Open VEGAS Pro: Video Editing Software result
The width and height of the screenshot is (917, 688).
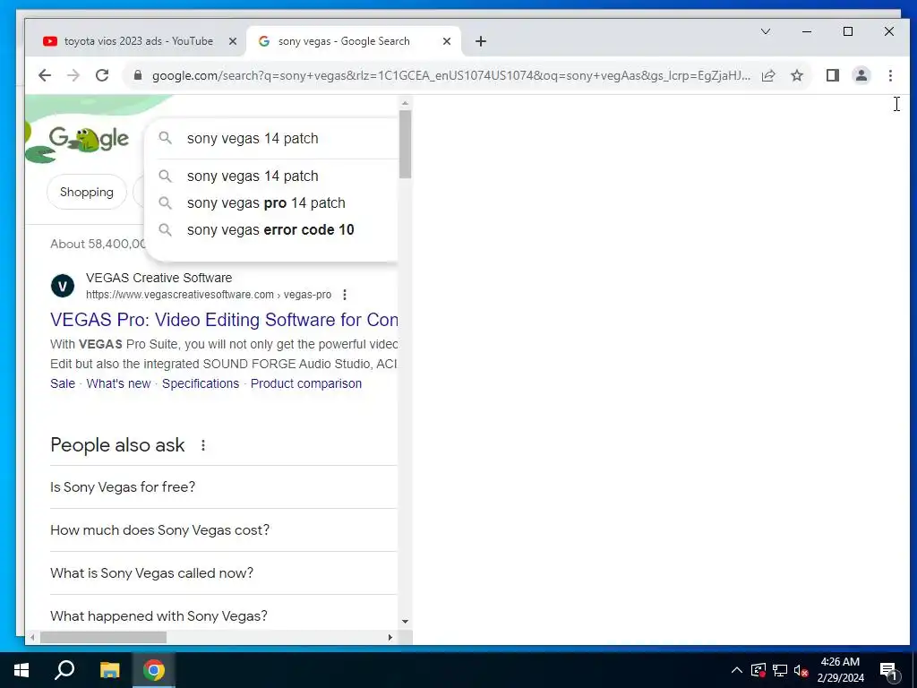click(x=224, y=320)
